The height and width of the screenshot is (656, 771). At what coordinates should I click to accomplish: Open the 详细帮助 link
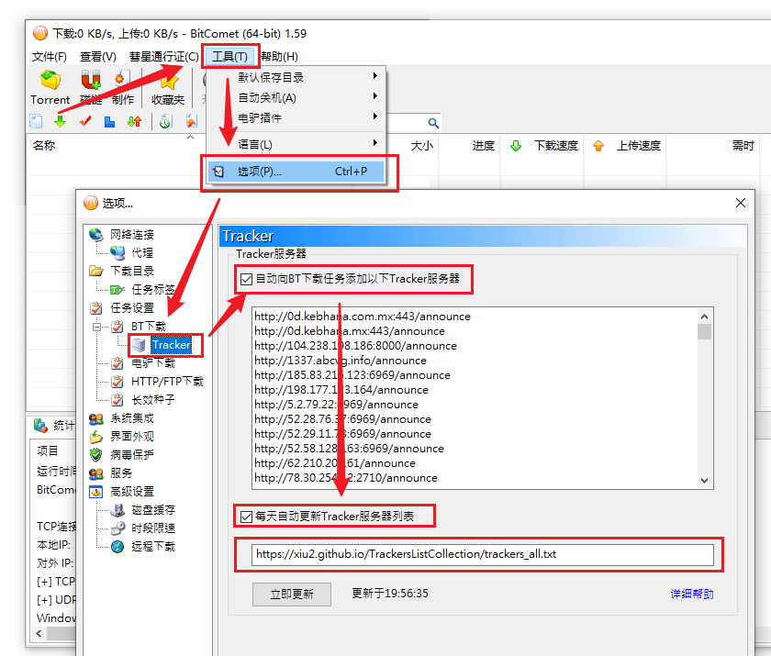point(691,595)
